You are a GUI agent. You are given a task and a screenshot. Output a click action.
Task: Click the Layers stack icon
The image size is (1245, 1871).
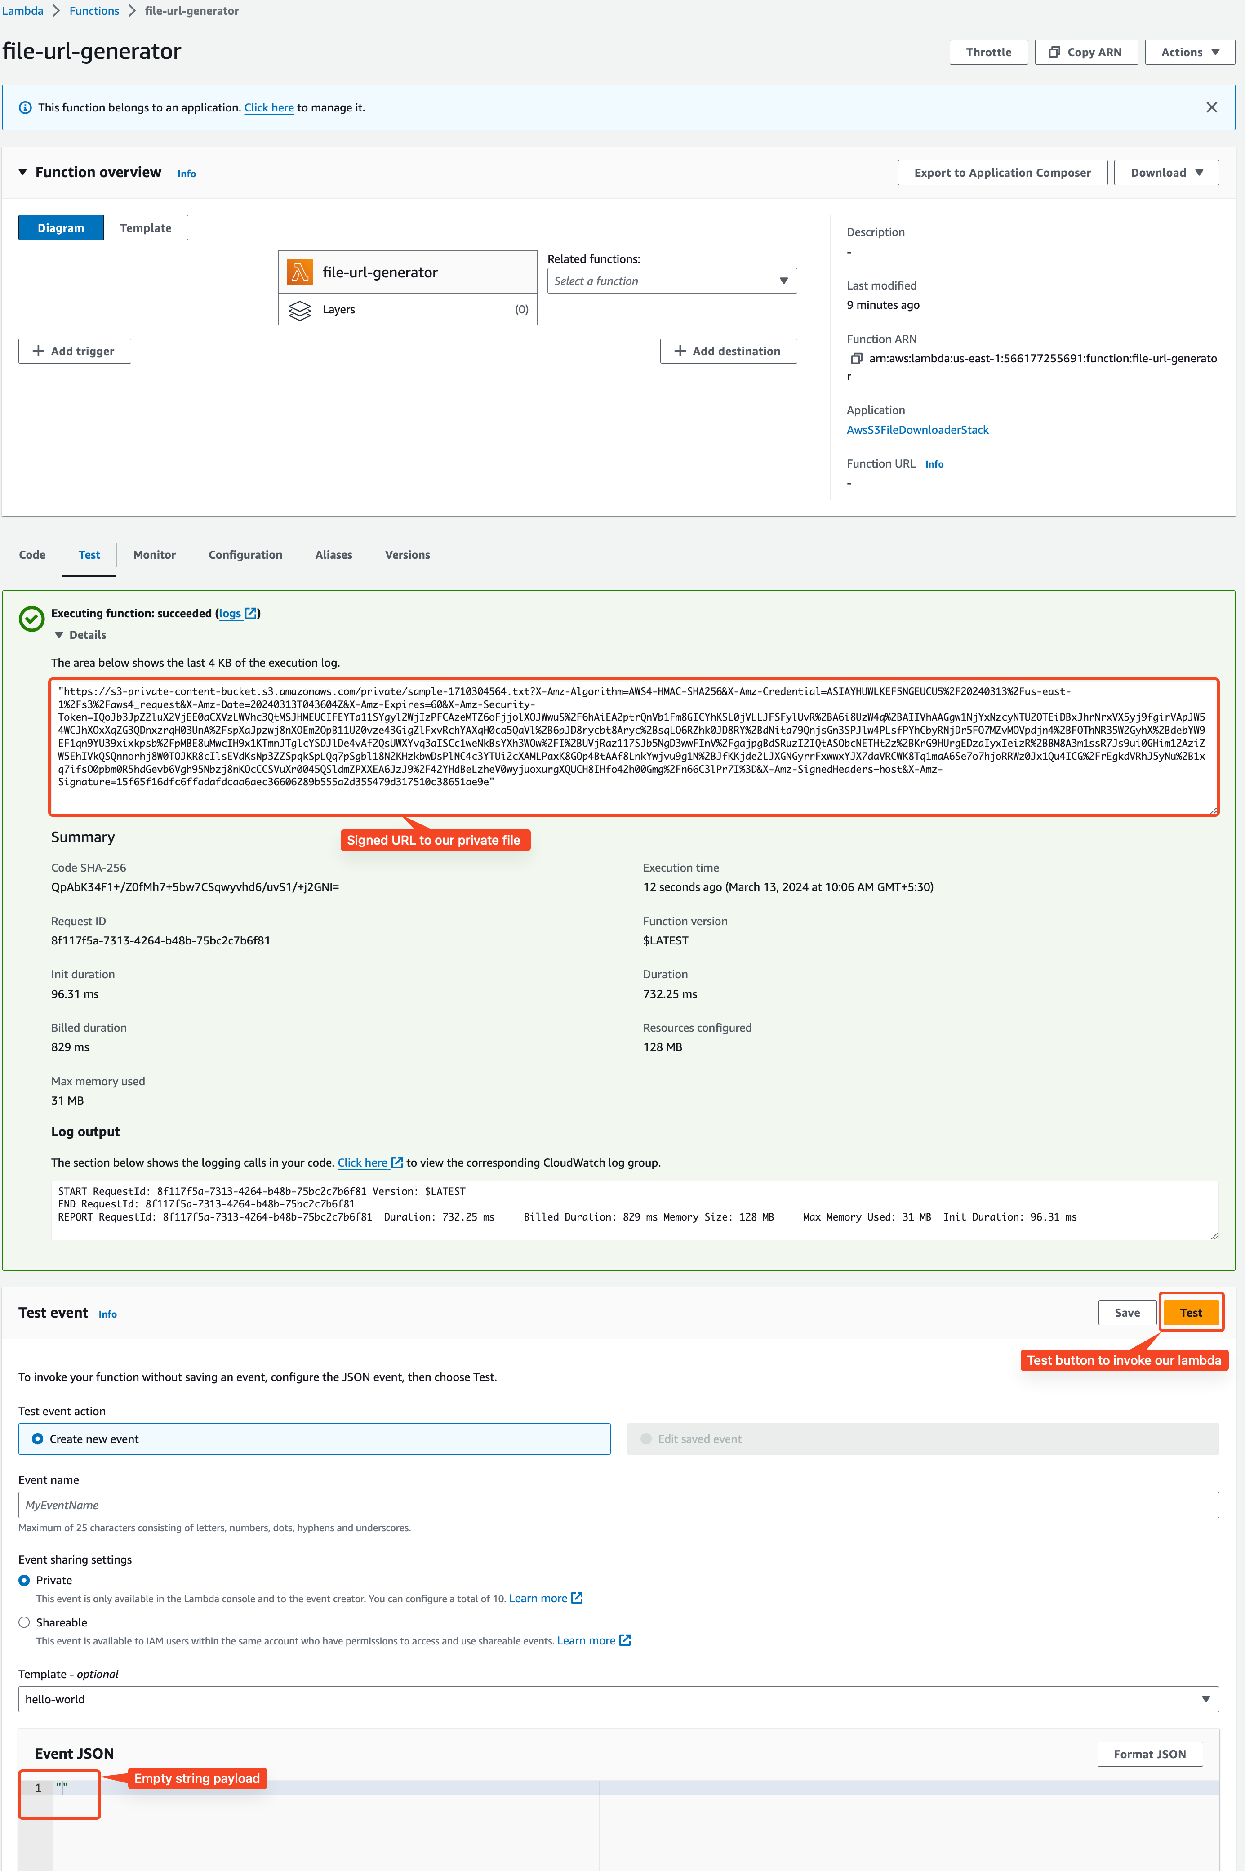[x=299, y=310]
